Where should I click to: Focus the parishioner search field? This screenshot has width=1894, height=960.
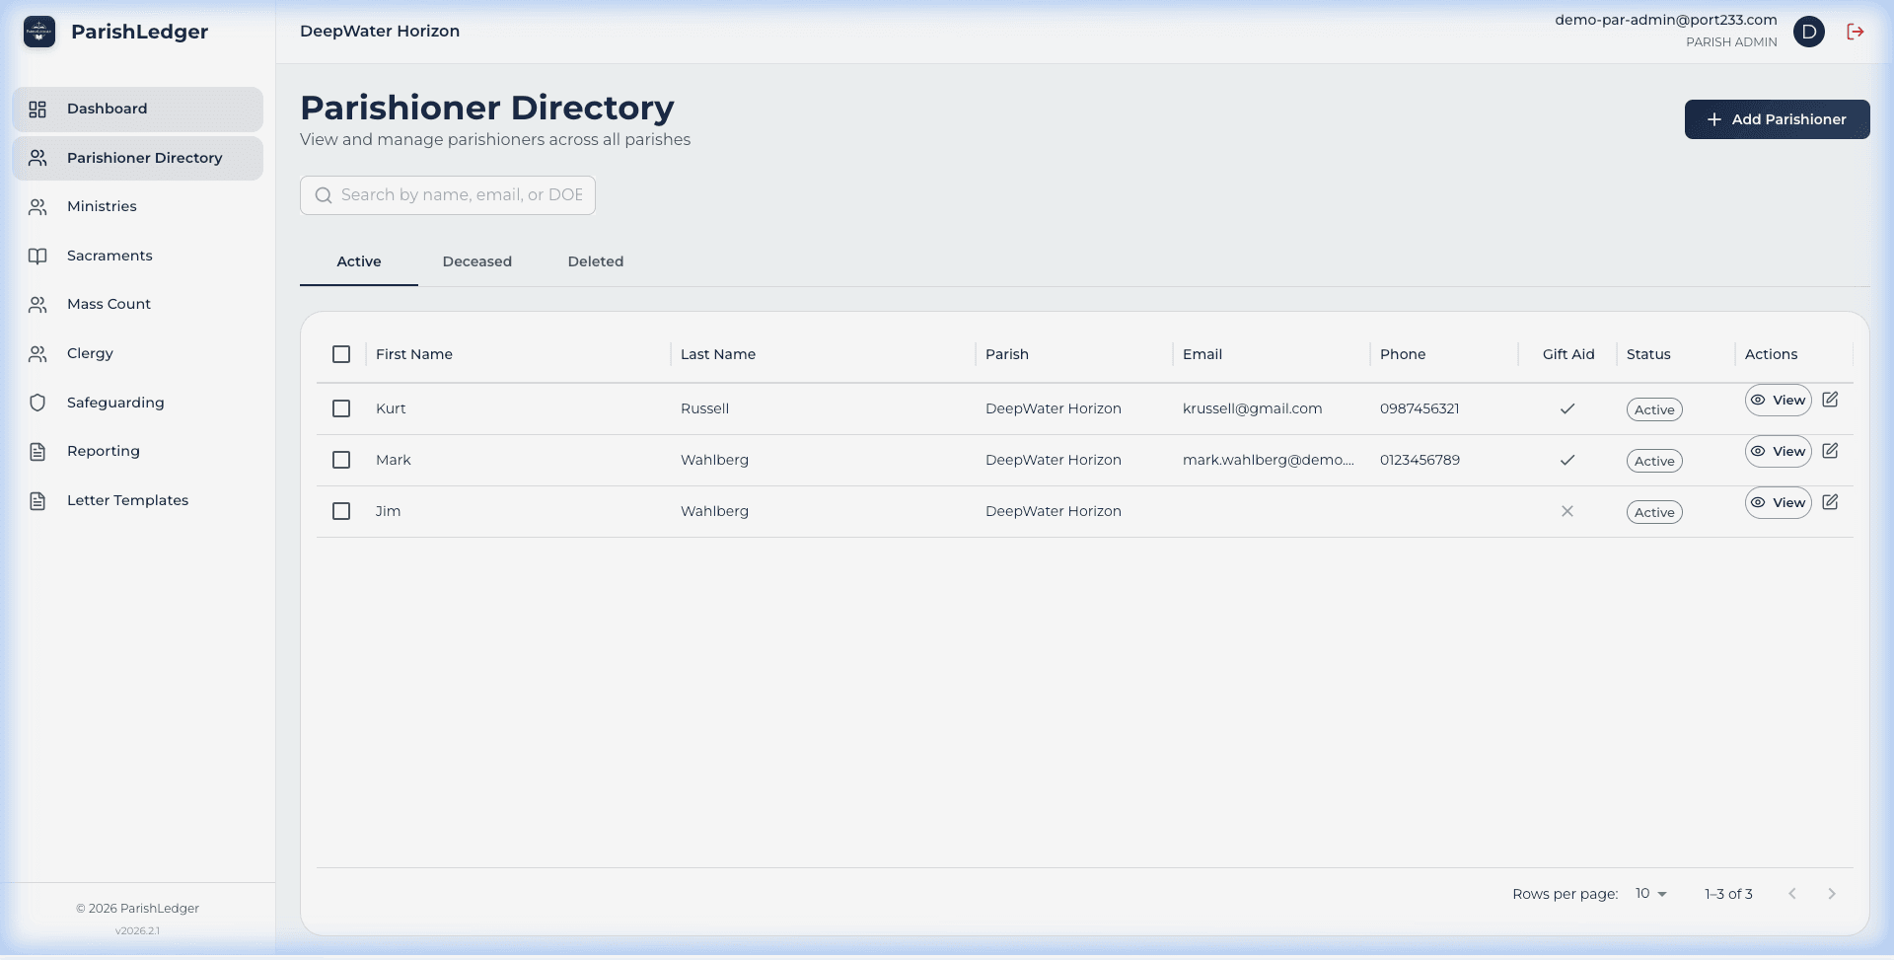(x=461, y=195)
